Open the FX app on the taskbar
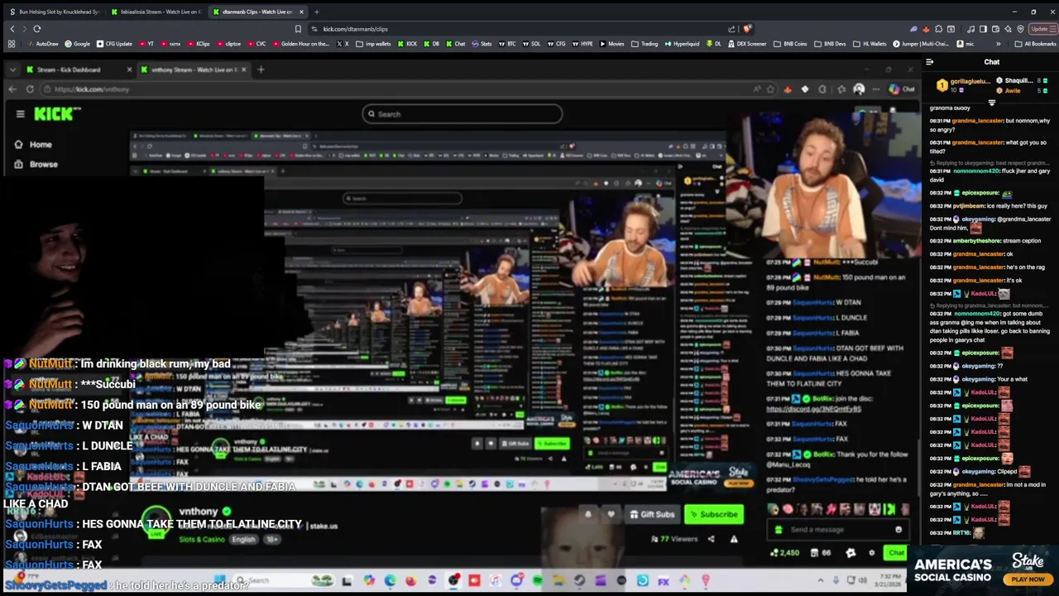Screen dimensions: 1059x596 tap(664, 581)
